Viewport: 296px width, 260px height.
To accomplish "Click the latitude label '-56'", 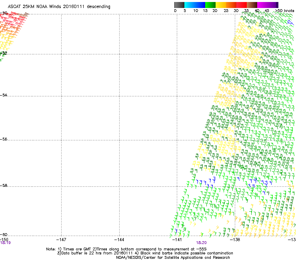I will point(4,139).
